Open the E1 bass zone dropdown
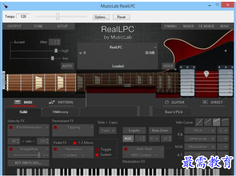The width and height of the screenshot is (236, 176). pos(154,138)
